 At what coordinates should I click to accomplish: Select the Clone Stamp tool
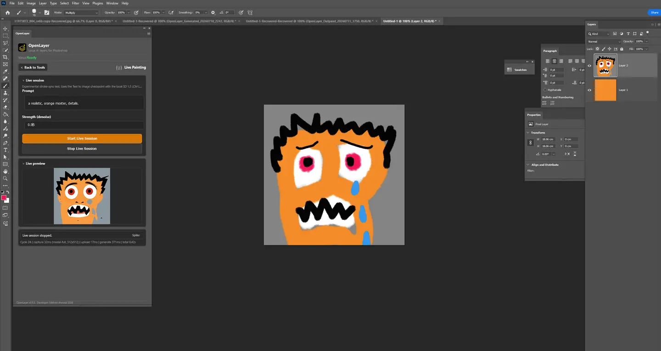pyautogui.click(x=6, y=93)
